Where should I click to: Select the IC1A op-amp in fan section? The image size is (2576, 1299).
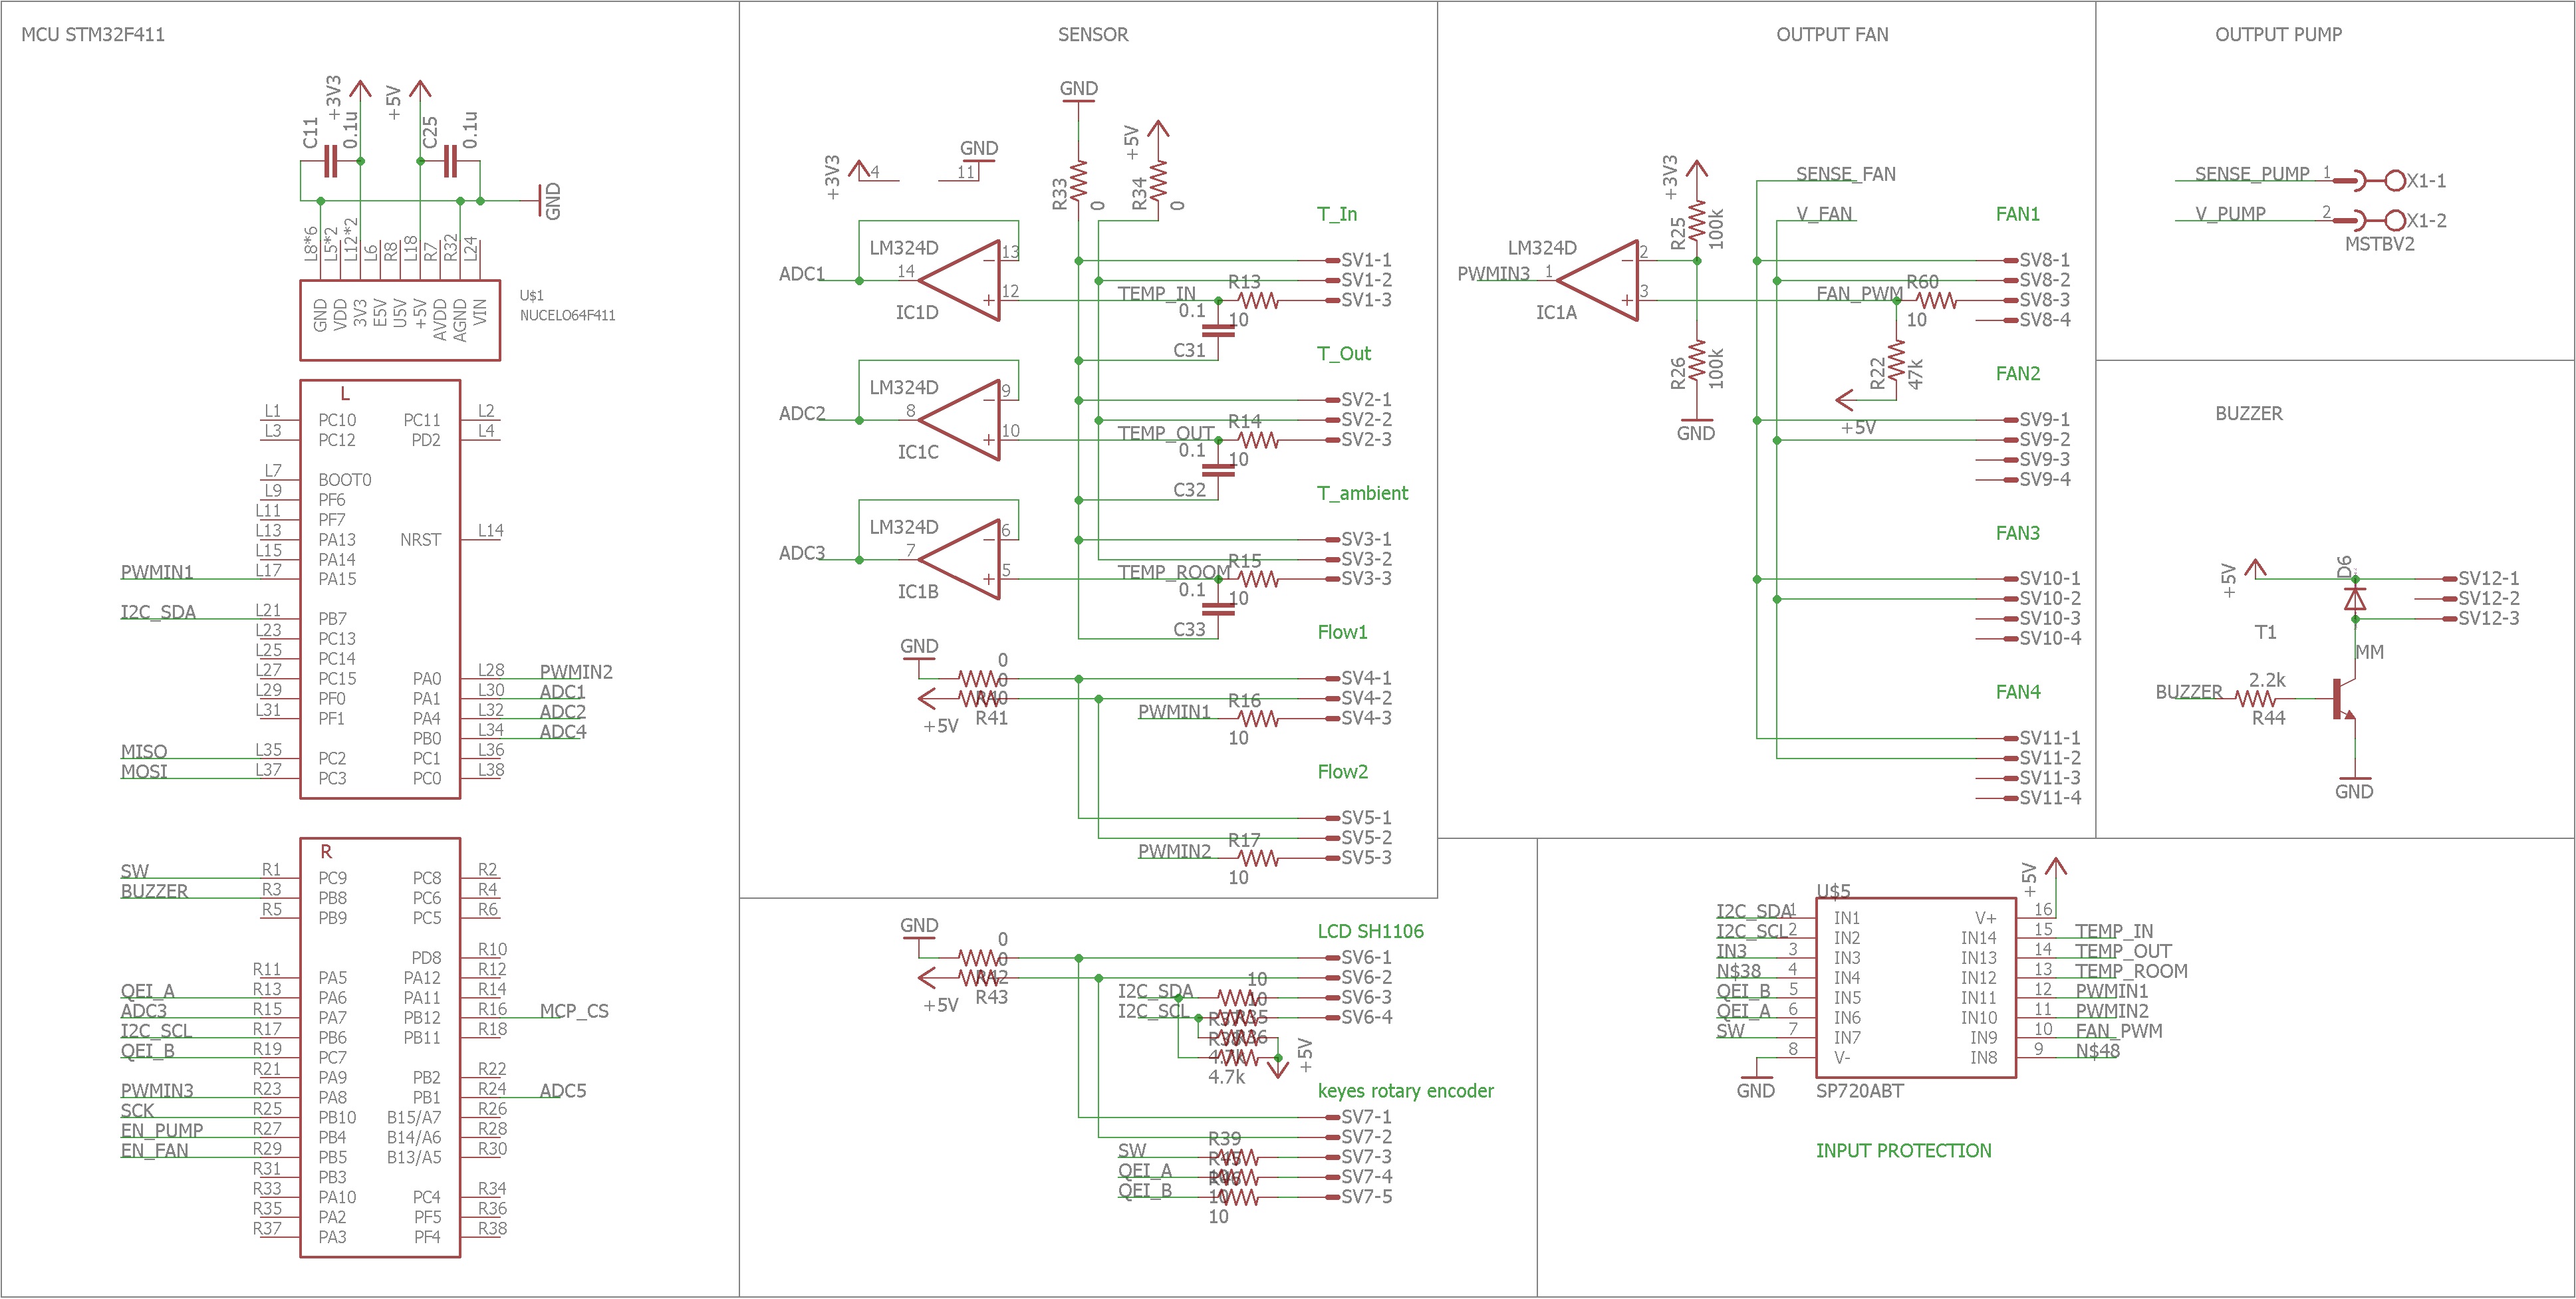(x=1598, y=280)
